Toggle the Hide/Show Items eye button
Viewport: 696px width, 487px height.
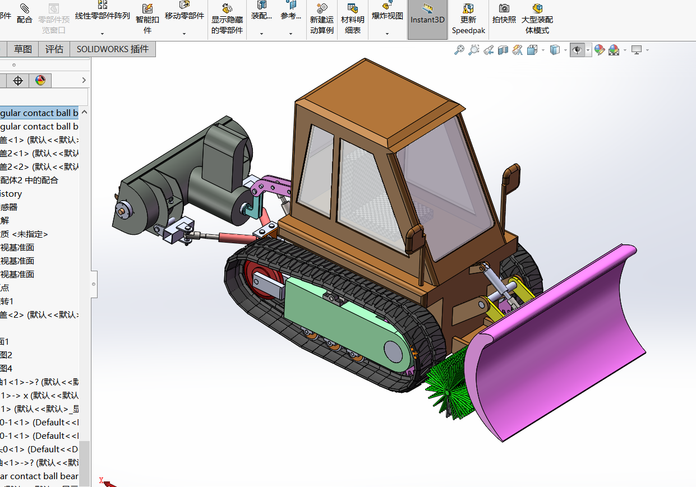pyautogui.click(x=577, y=50)
